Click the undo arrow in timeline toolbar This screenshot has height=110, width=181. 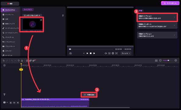pos(4,61)
